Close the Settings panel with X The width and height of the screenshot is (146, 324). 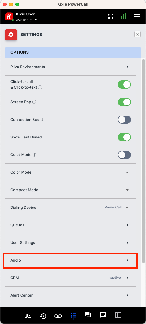(138, 34)
